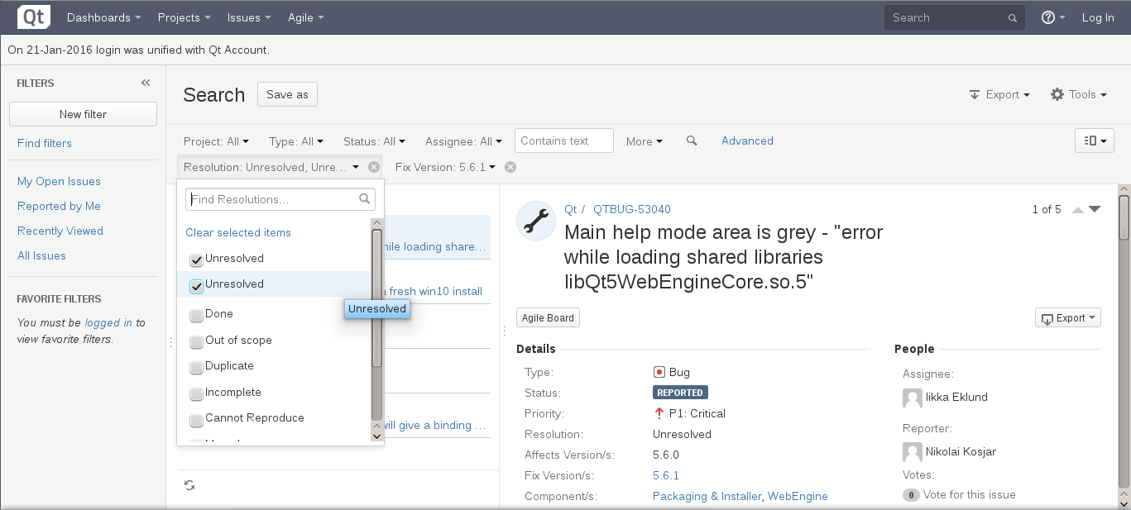Open the layout view switcher button
The width and height of the screenshot is (1131, 510).
click(1094, 141)
